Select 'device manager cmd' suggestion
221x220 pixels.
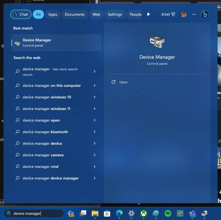point(56,166)
